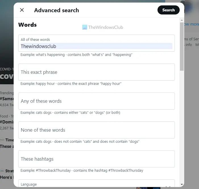Viewport: 199px width, 189px height.
Task: Expand the Language dropdown
Action: [96, 184]
